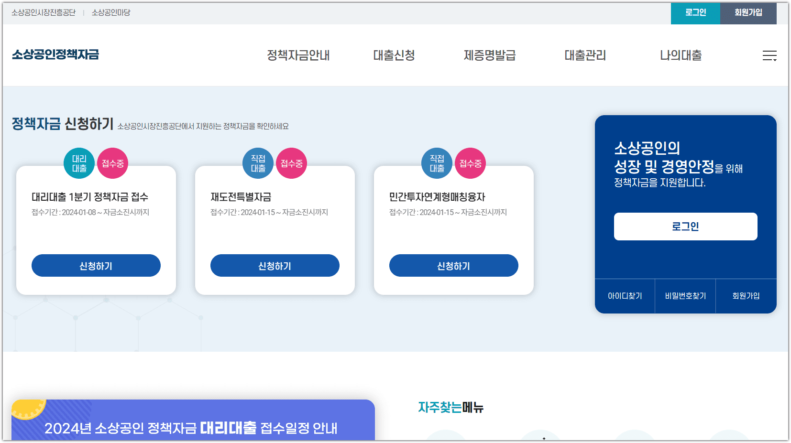Visit the 소상공인마당 link

click(x=109, y=13)
